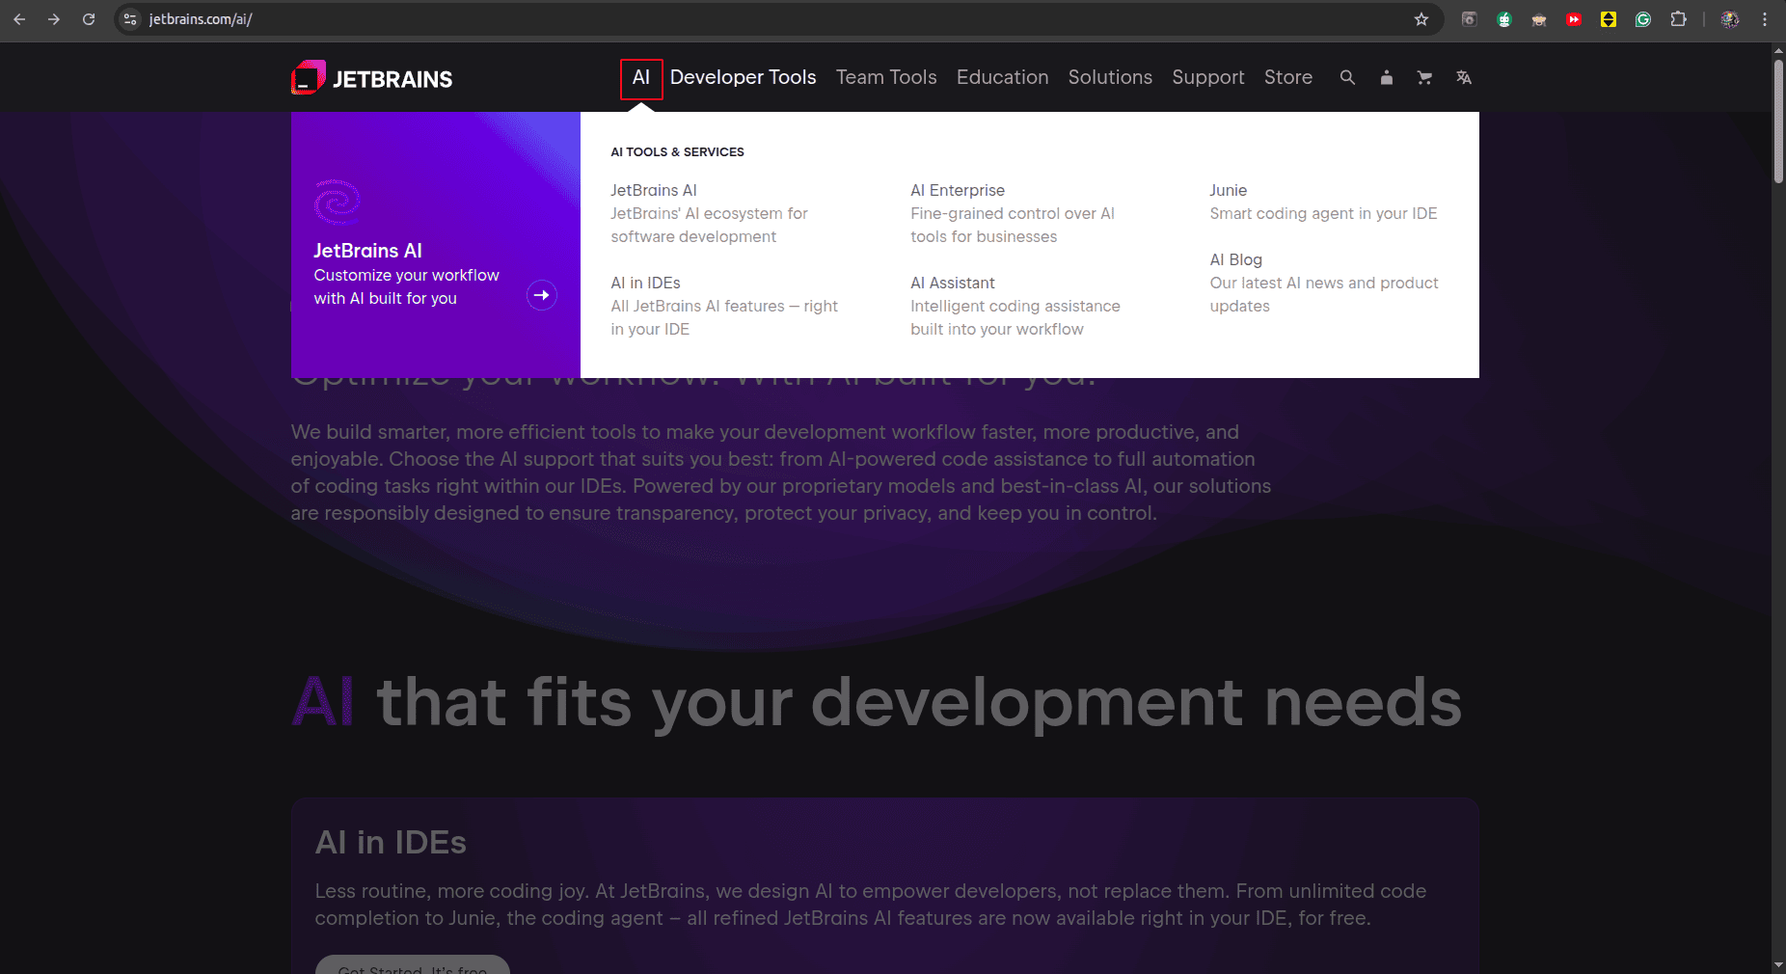Click the page vertical scrollbar
The width and height of the screenshot is (1786, 974).
(x=1778, y=122)
